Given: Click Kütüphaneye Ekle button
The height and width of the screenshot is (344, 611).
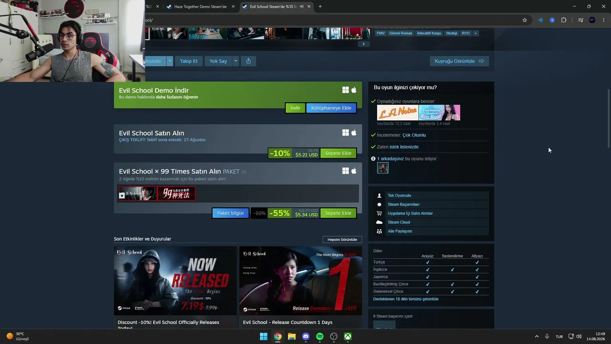Looking at the screenshot, I should pos(331,108).
